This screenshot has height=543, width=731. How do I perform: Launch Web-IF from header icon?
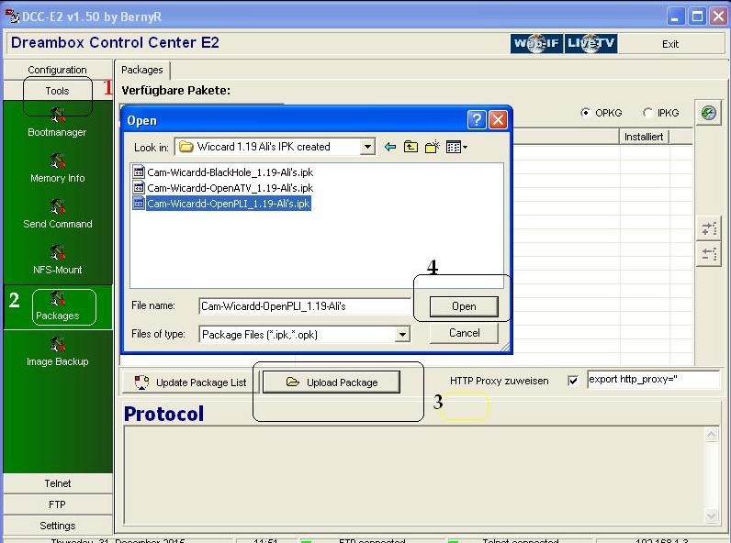coord(536,43)
